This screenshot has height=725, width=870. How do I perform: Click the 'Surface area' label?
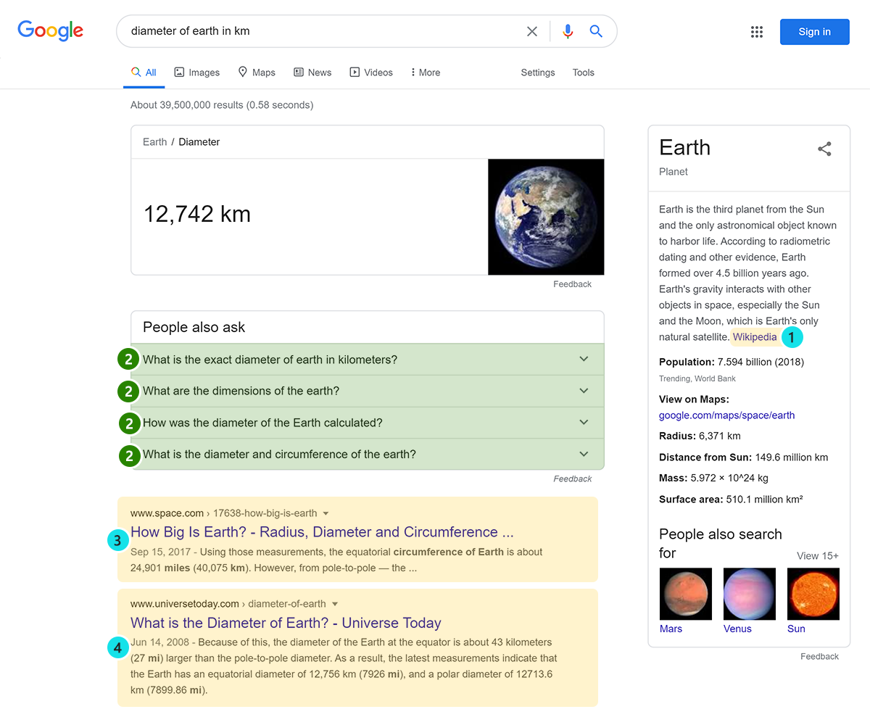(x=690, y=500)
